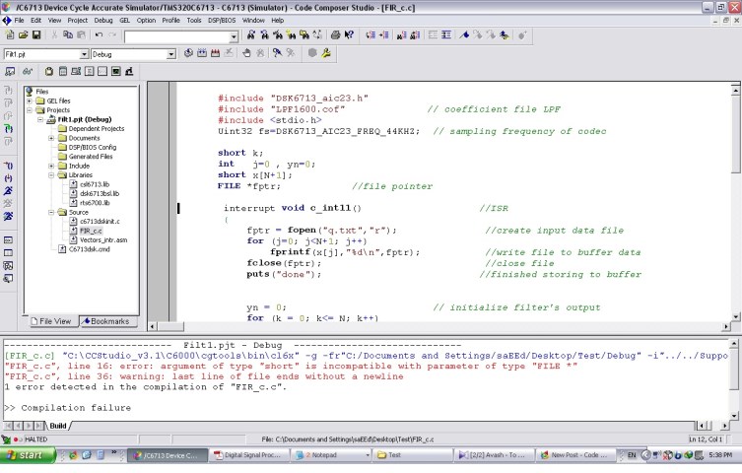
Task: Open the Filt1.pjt project dropdown
Action: click(84, 54)
